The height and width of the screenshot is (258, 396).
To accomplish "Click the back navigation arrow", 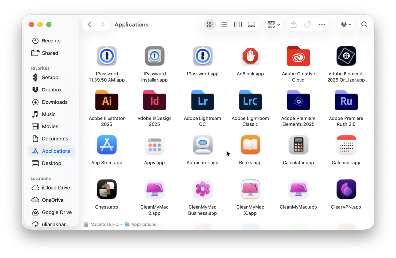I will click(x=89, y=24).
